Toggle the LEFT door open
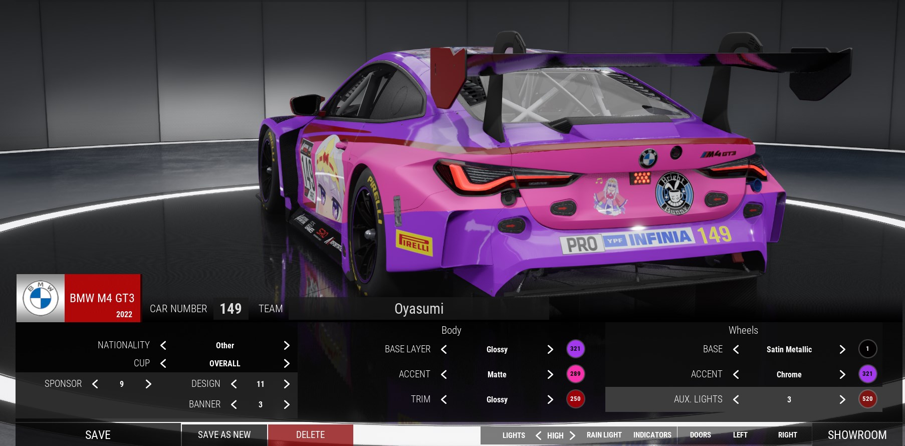This screenshot has height=446, width=905. click(x=740, y=435)
